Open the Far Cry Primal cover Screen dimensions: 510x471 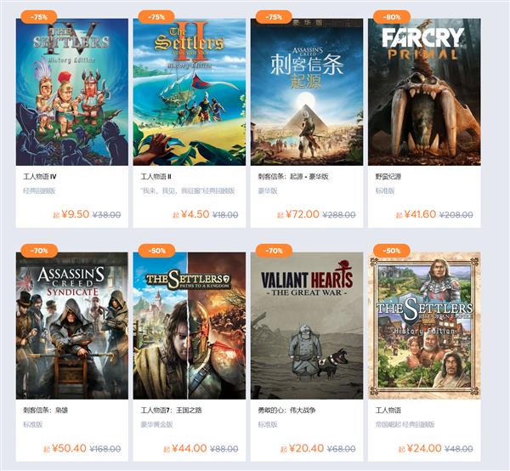424,92
